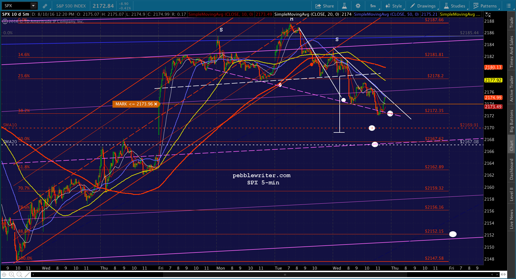Click the zoom-in magnifier icon
This screenshot has width=516, height=279.
(x=12, y=274)
